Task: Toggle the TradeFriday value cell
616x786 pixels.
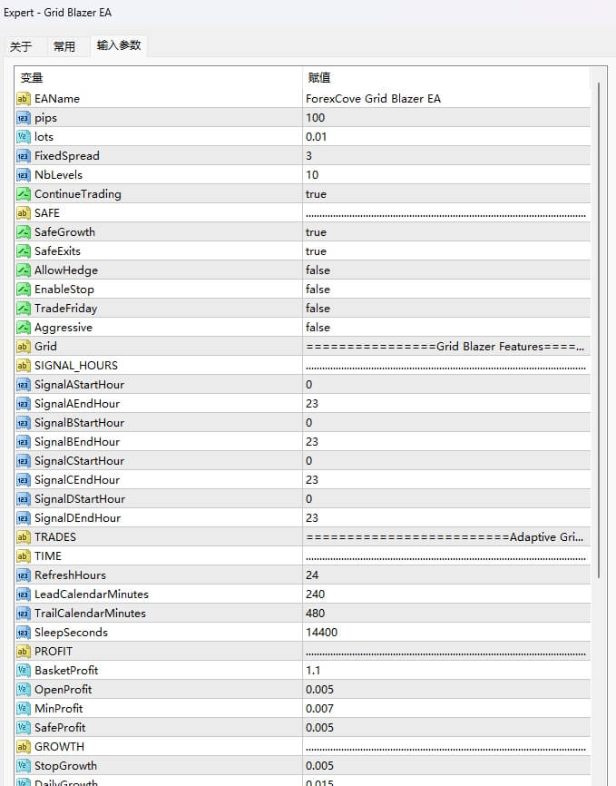Action: tap(445, 309)
